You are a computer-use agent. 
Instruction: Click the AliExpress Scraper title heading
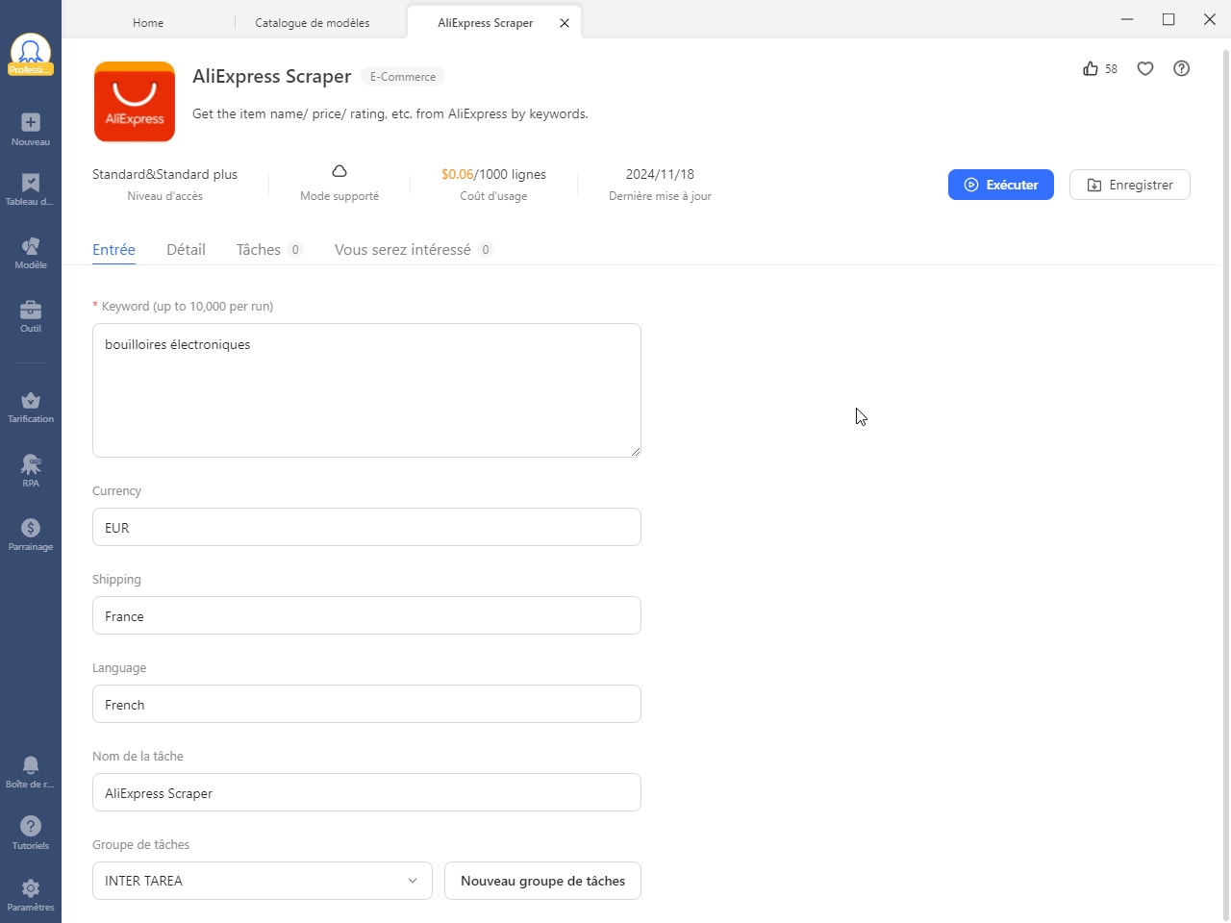pyautogui.click(x=272, y=76)
